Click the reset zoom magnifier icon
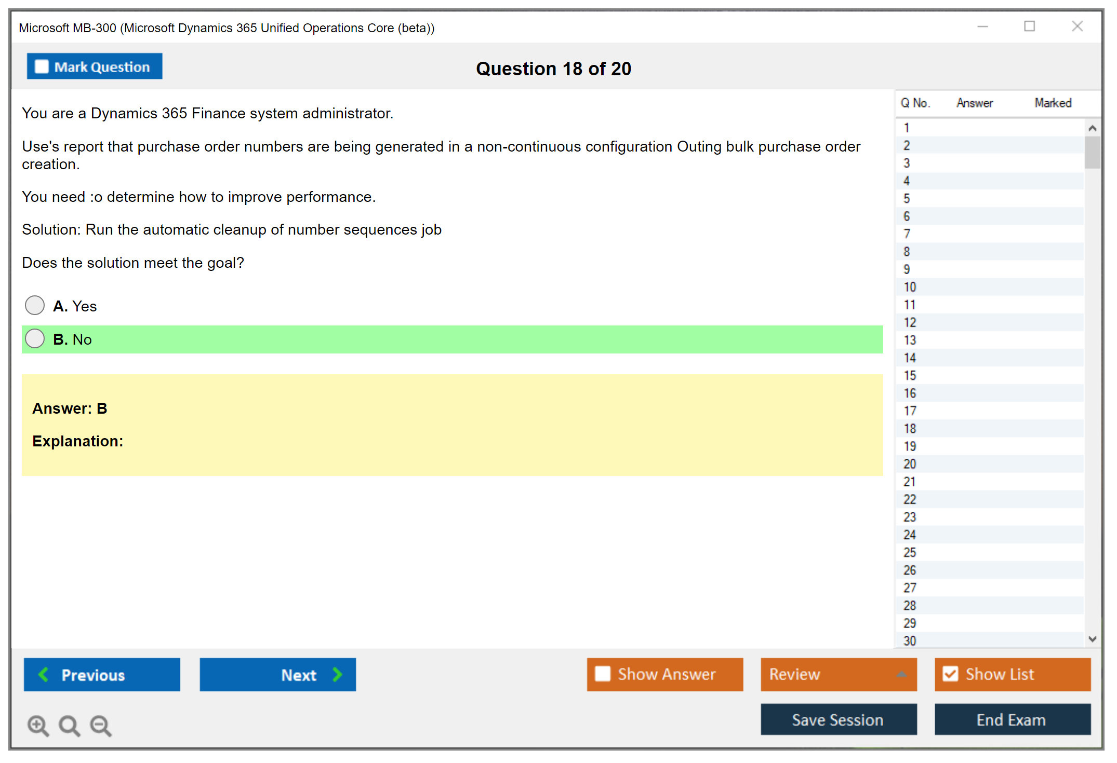The width and height of the screenshot is (1117, 763). (69, 726)
